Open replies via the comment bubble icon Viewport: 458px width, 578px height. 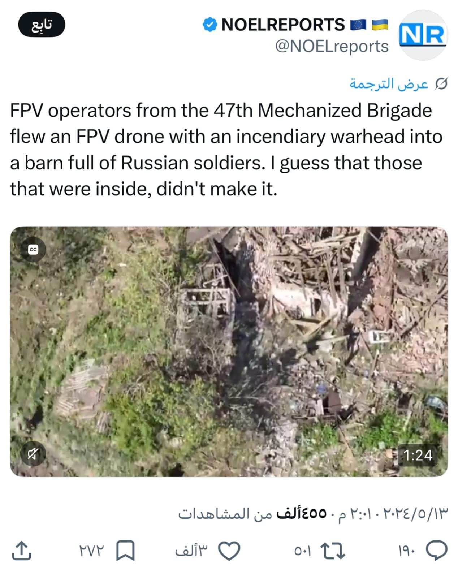[x=437, y=551]
